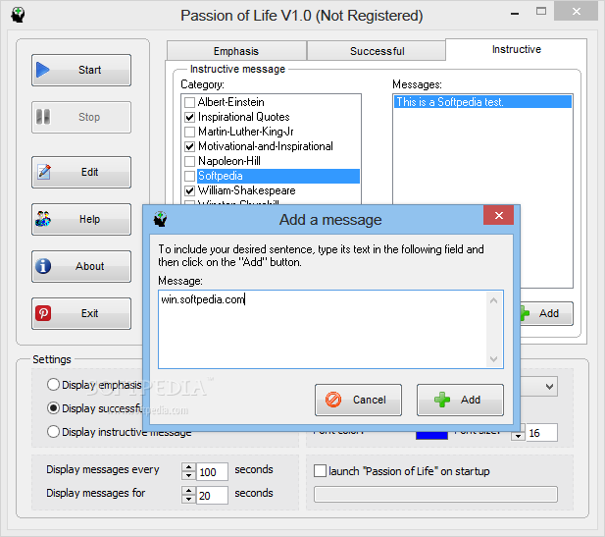Select 'This is a Softpedia test.' message

coord(482,102)
